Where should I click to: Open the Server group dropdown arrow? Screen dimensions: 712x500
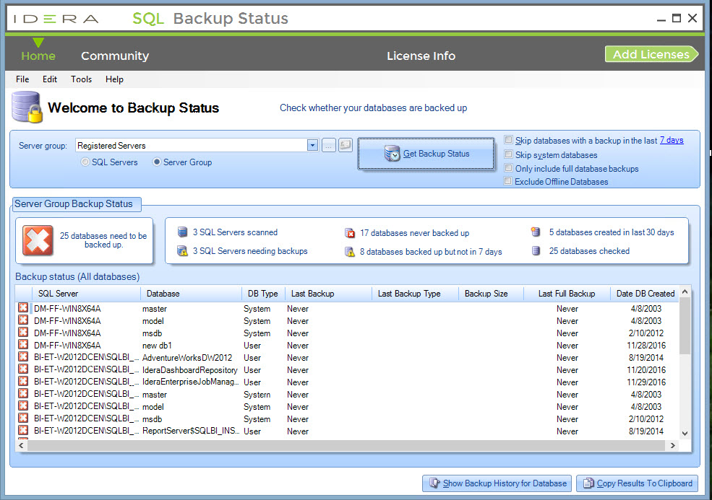(x=312, y=145)
